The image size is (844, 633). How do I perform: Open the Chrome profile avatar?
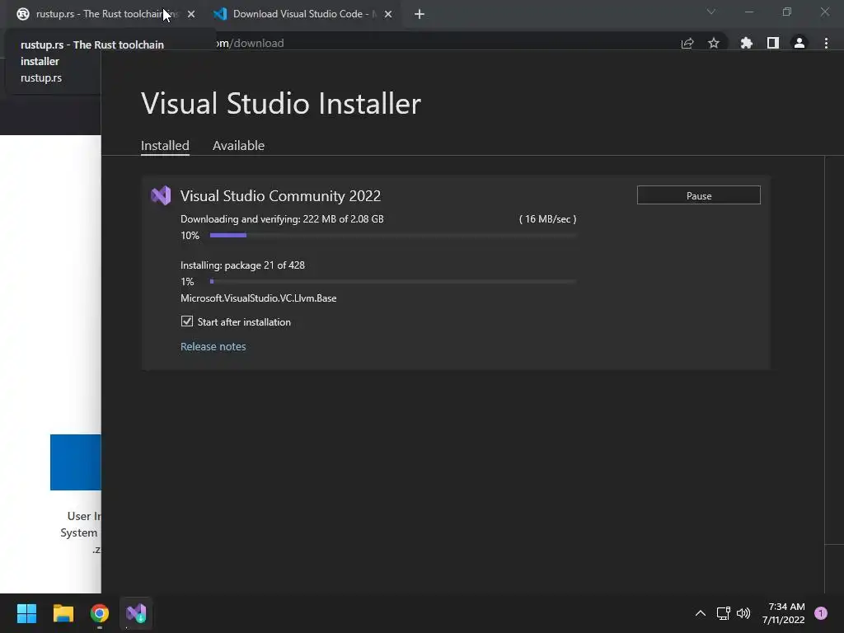[799, 43]
